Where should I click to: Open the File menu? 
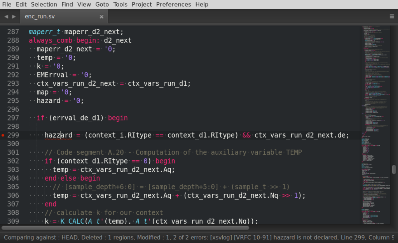(x=7, y=4)
